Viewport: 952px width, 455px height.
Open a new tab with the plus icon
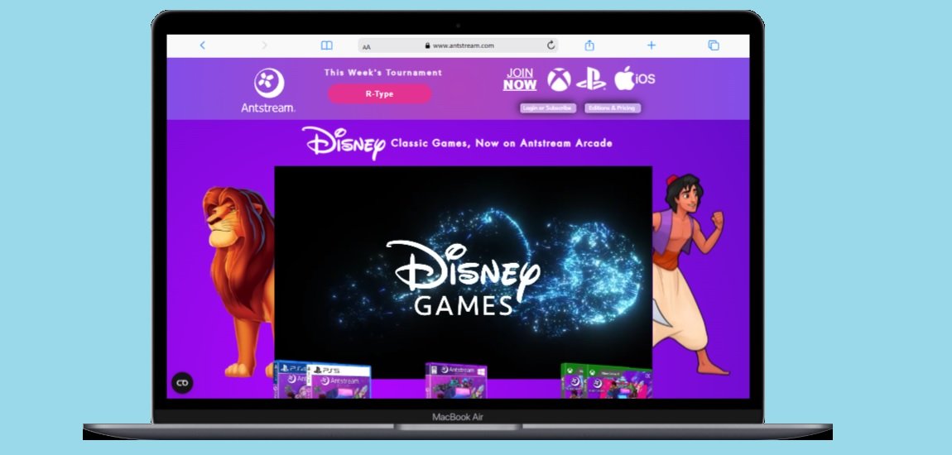point(651,45)
